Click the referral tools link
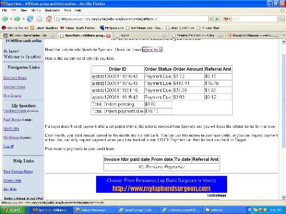Viewport: 286px width, 214px height. [152, 50]
